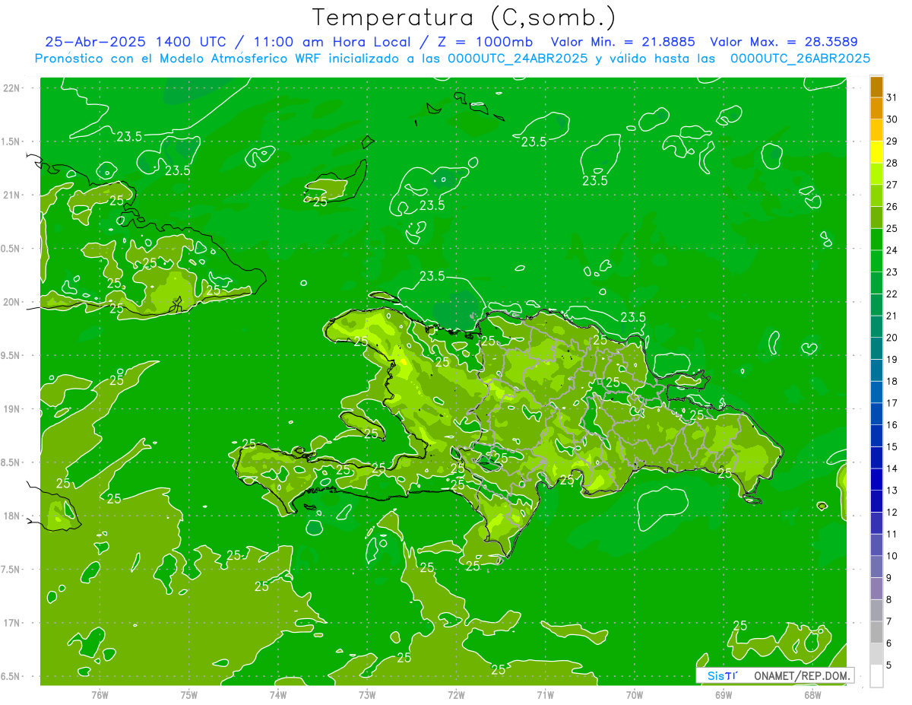Click the title 'Temperatura (C,somb.)'
The width and height of the screenshot is (912, 705).
click(x=464, y=17)
